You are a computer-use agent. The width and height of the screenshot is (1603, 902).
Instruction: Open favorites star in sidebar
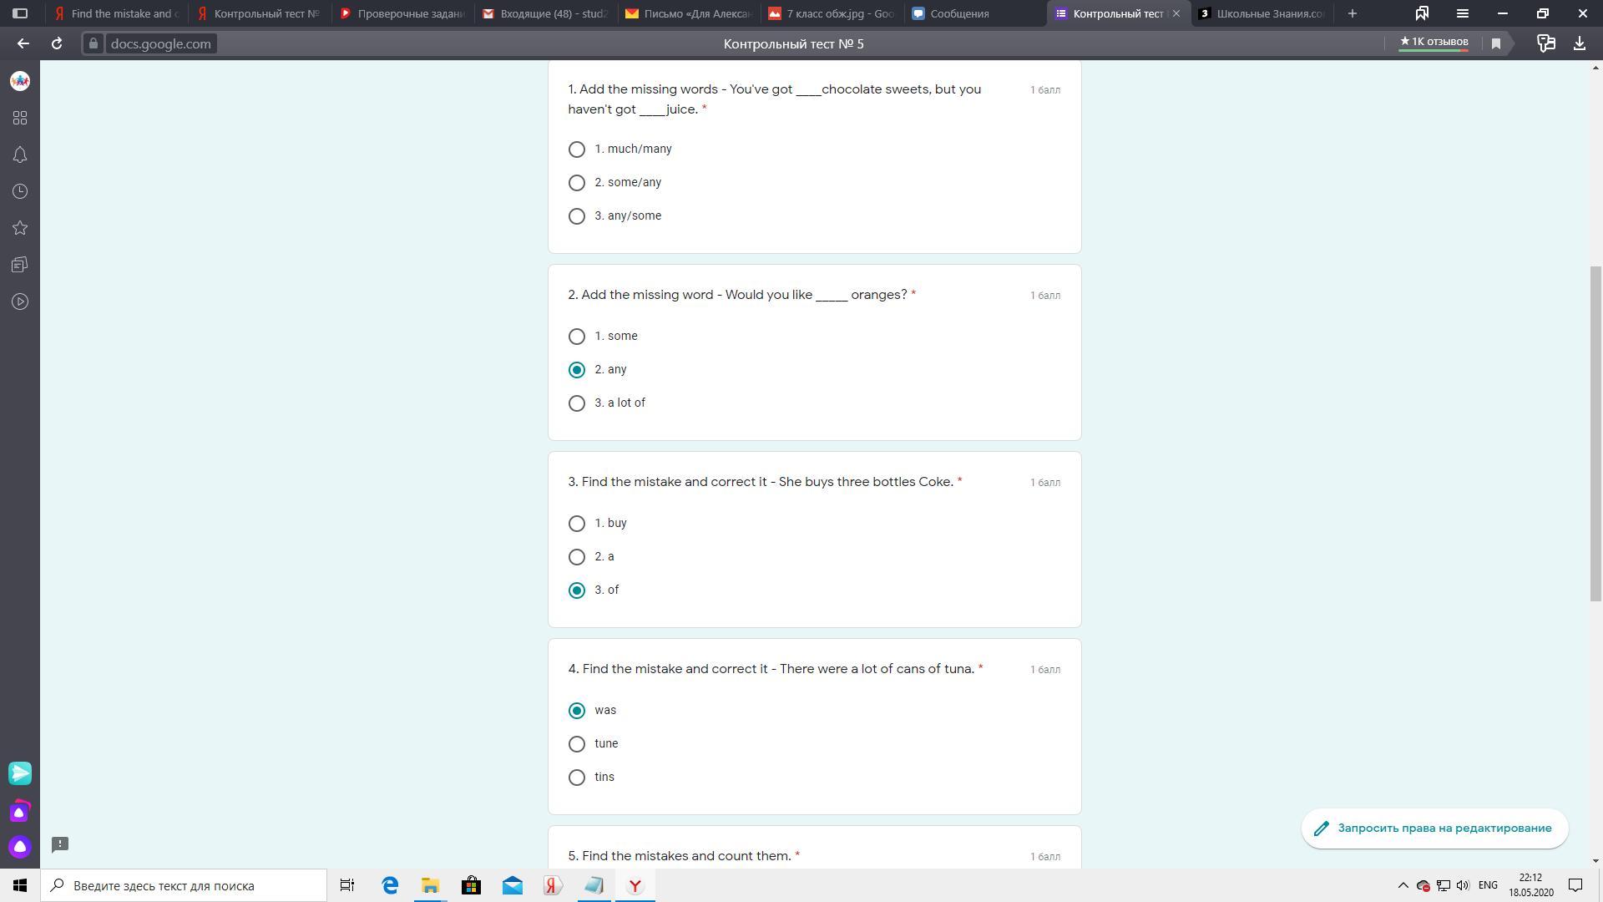[x=20, y=228]
